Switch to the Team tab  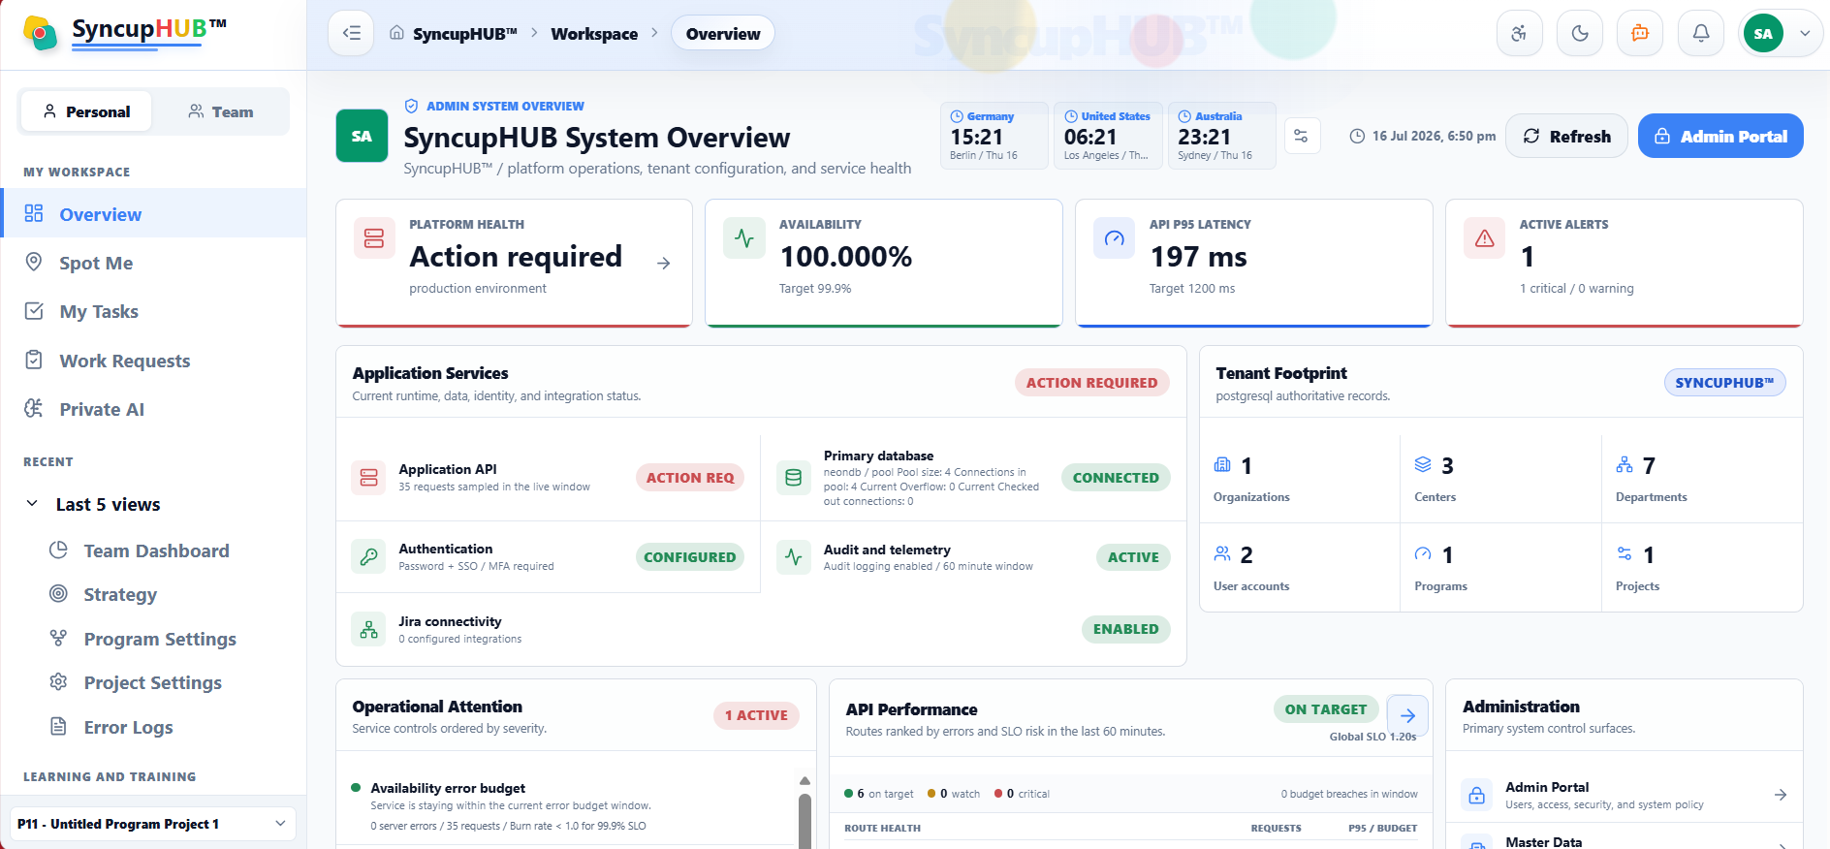[220, 111]
